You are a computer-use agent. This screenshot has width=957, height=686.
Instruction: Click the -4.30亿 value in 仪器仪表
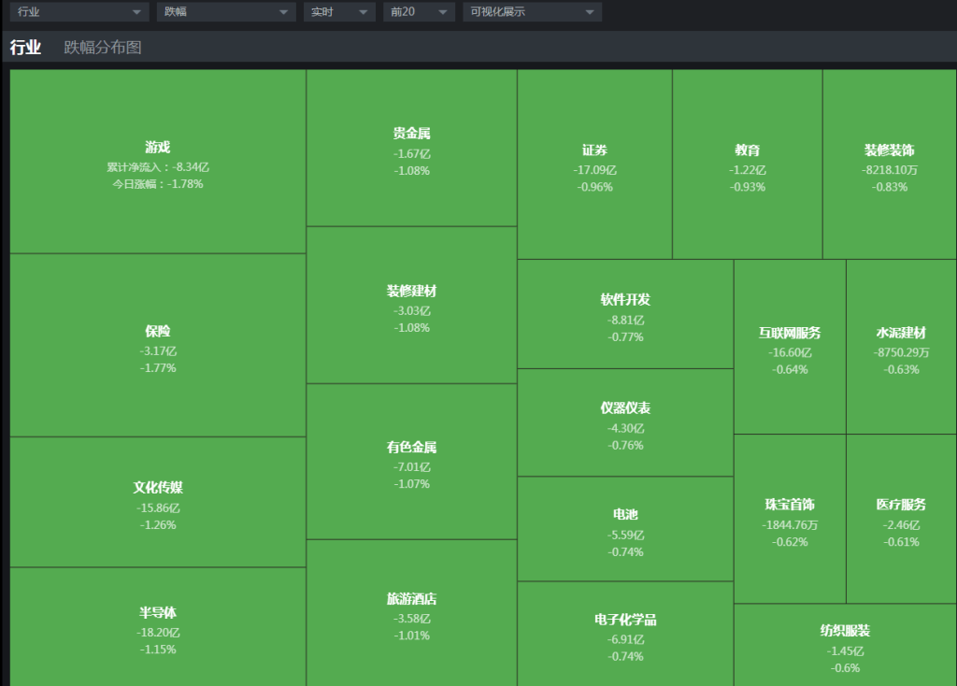pyautogui.click(x=625, y=428)
